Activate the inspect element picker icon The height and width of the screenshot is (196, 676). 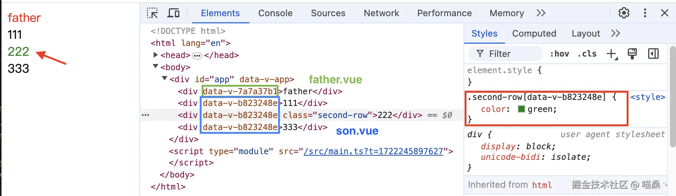coord(152,13)
